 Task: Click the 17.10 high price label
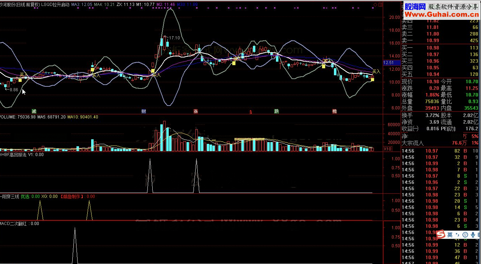174,38
